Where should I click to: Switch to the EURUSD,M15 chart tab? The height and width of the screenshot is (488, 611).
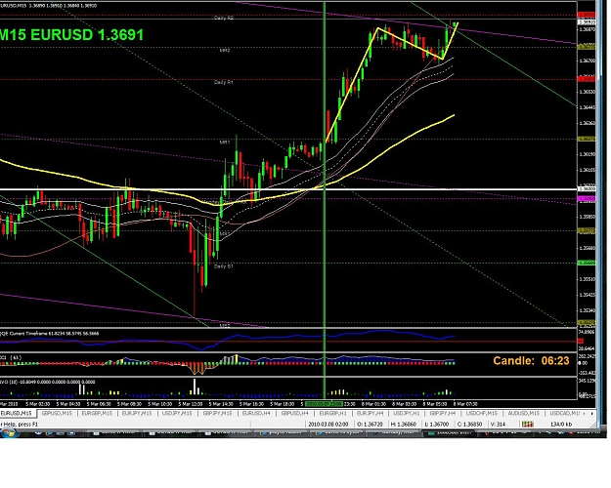point(17,413)
